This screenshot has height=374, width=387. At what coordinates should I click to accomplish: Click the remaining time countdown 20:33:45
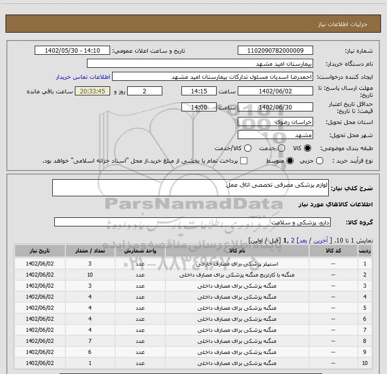[92, 91]
